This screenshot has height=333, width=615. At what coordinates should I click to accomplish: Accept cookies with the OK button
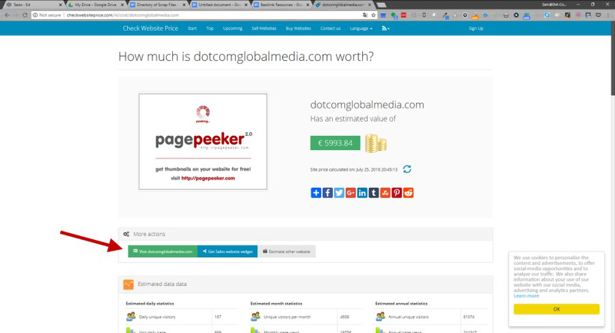click(x=556, y=308)
